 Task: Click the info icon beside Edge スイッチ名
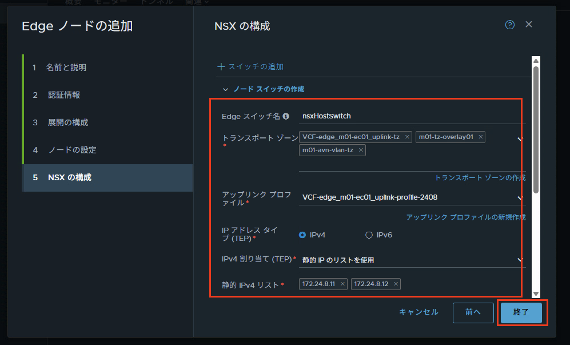286,116
